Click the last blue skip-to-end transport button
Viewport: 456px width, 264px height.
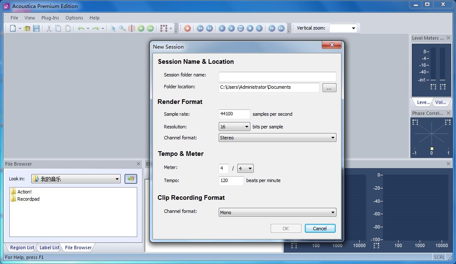(281, 28)
